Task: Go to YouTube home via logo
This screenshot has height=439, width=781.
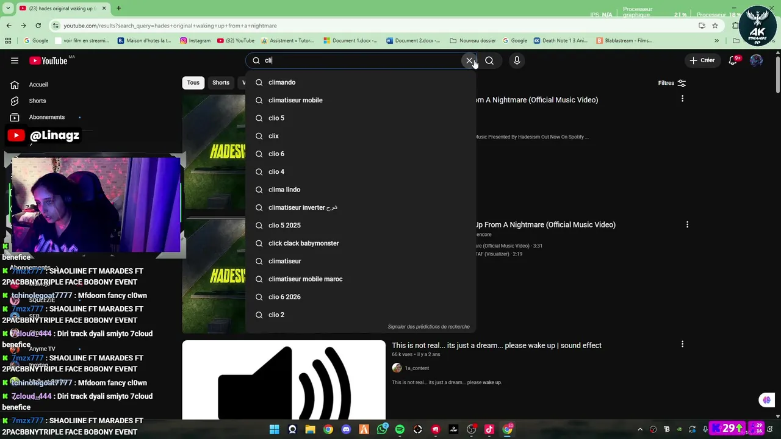Action: click(x=48, y=60)
